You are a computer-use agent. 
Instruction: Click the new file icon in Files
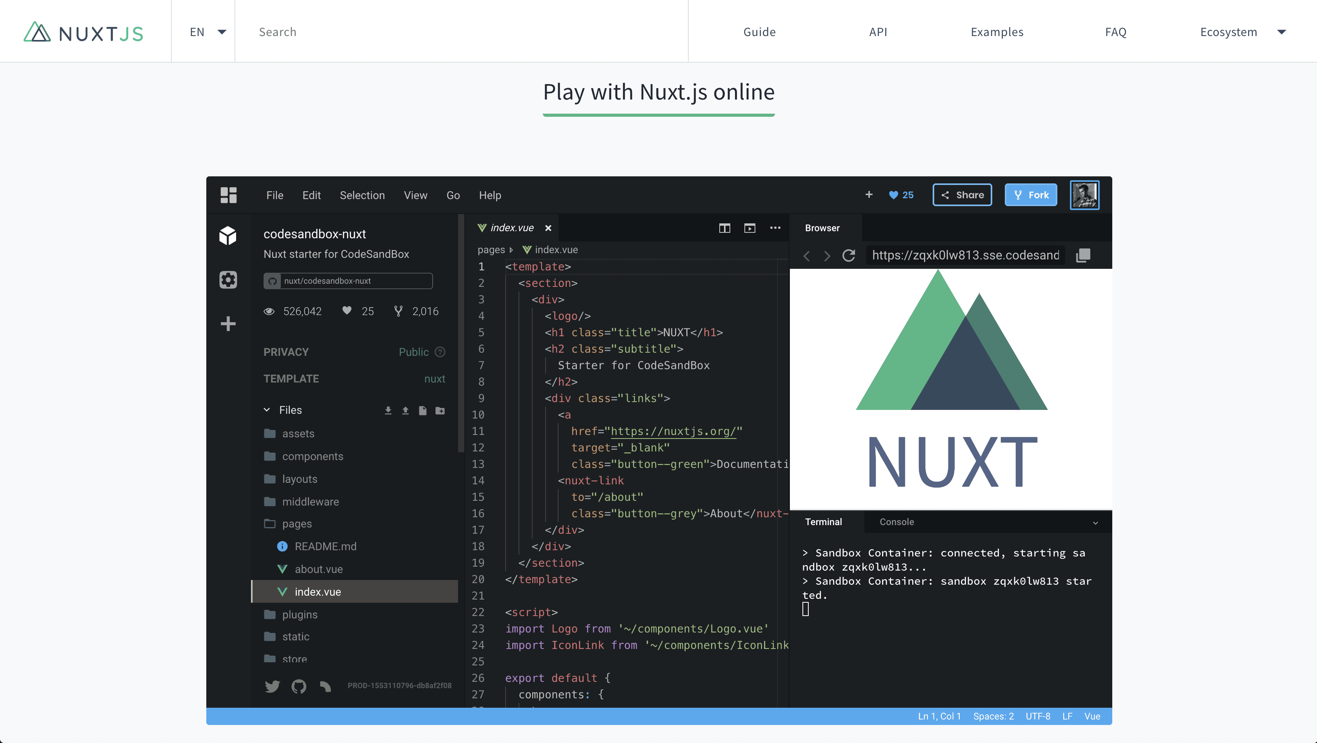pyautogui.click(x=422, y=410)
